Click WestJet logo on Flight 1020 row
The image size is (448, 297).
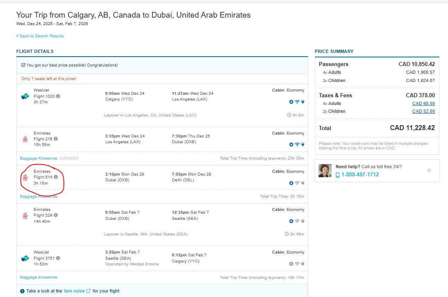pos(25,96)
